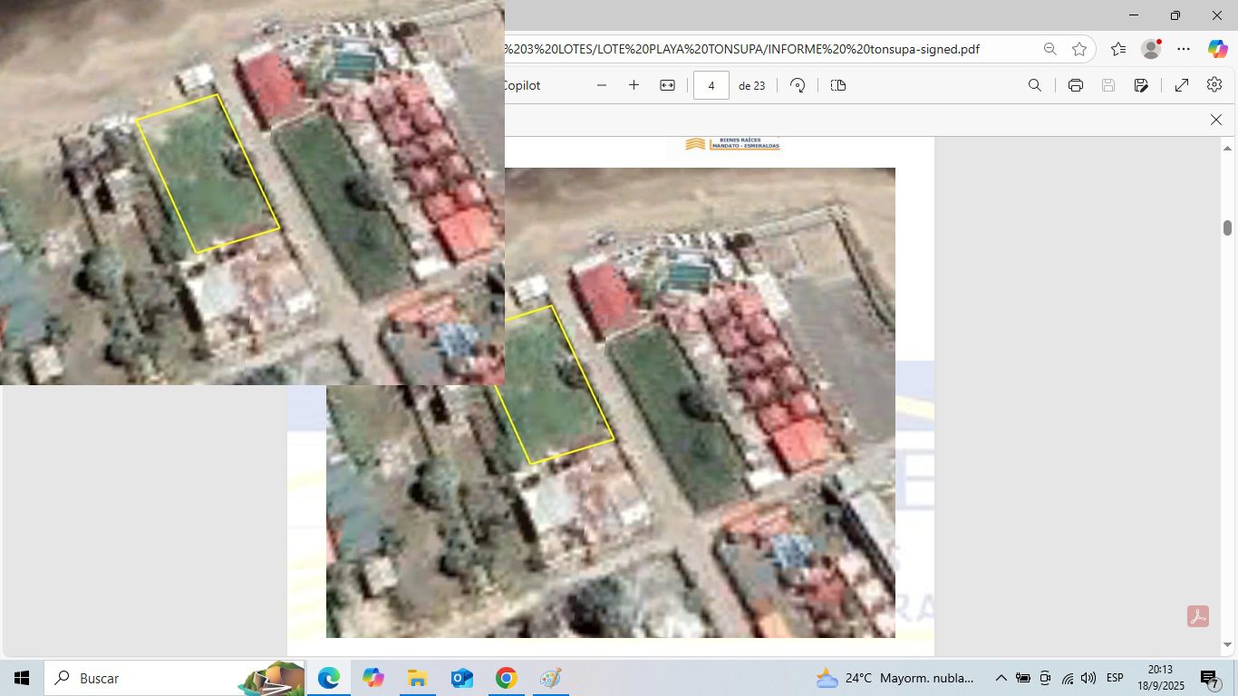Screen dimensions: 1238x696
Task: Open Google Chrome from the taskbar
Action: 506,678
